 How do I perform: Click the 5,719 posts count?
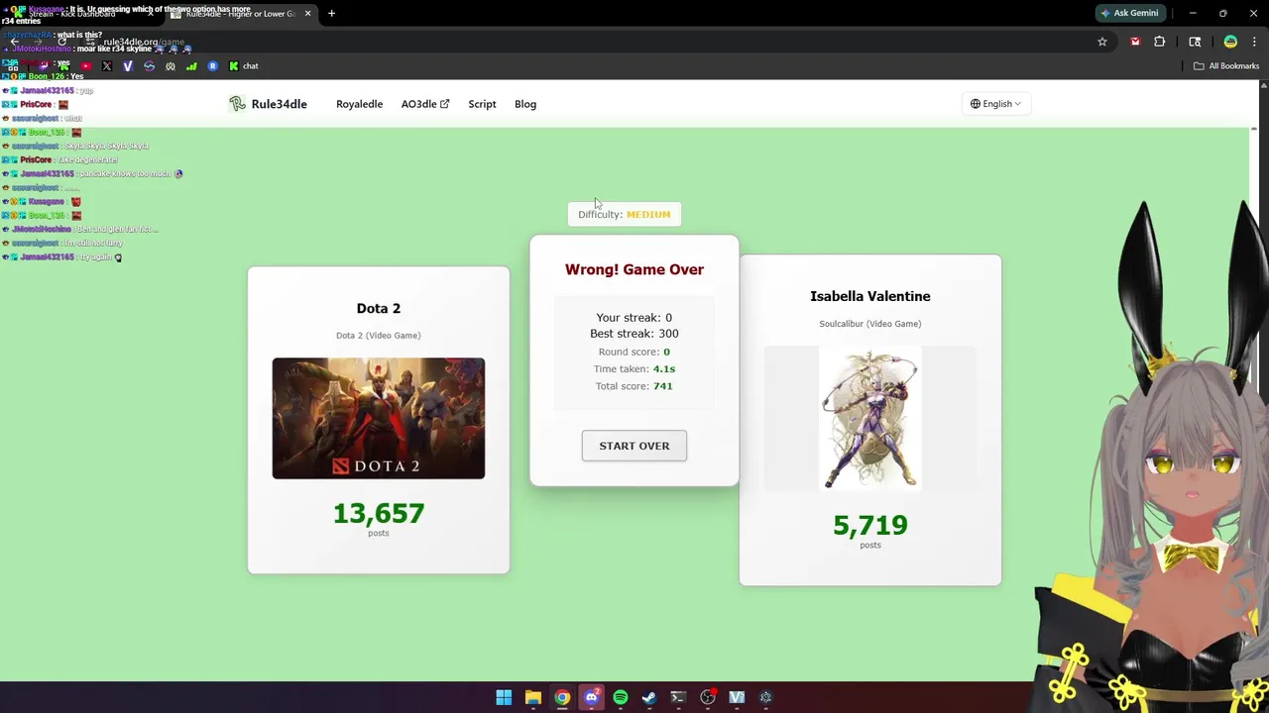tap(870, 525)
